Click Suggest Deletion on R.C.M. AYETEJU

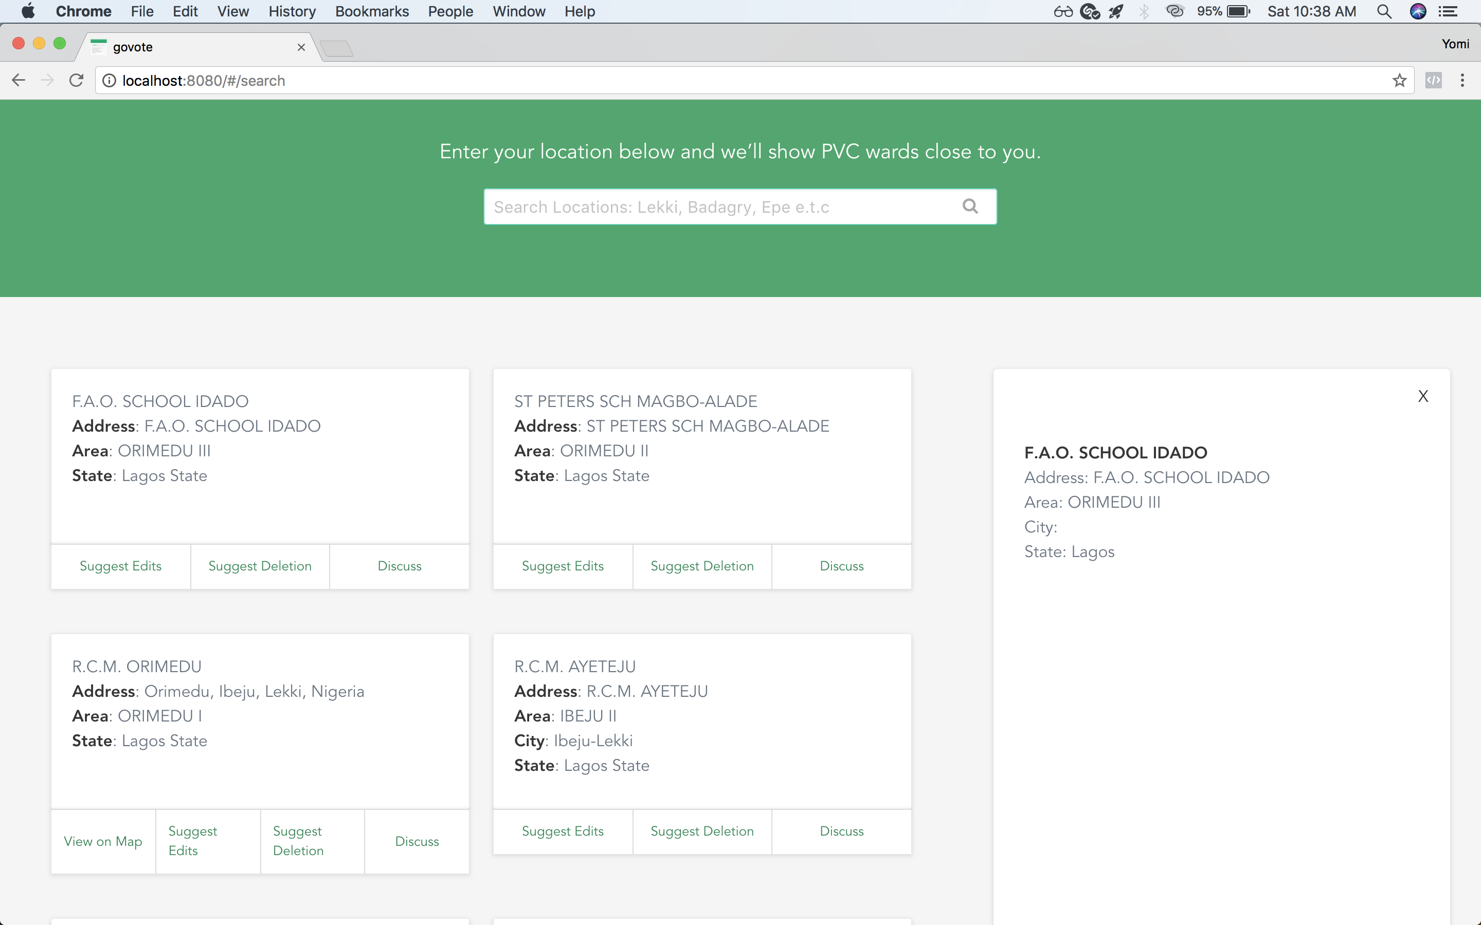702,831
